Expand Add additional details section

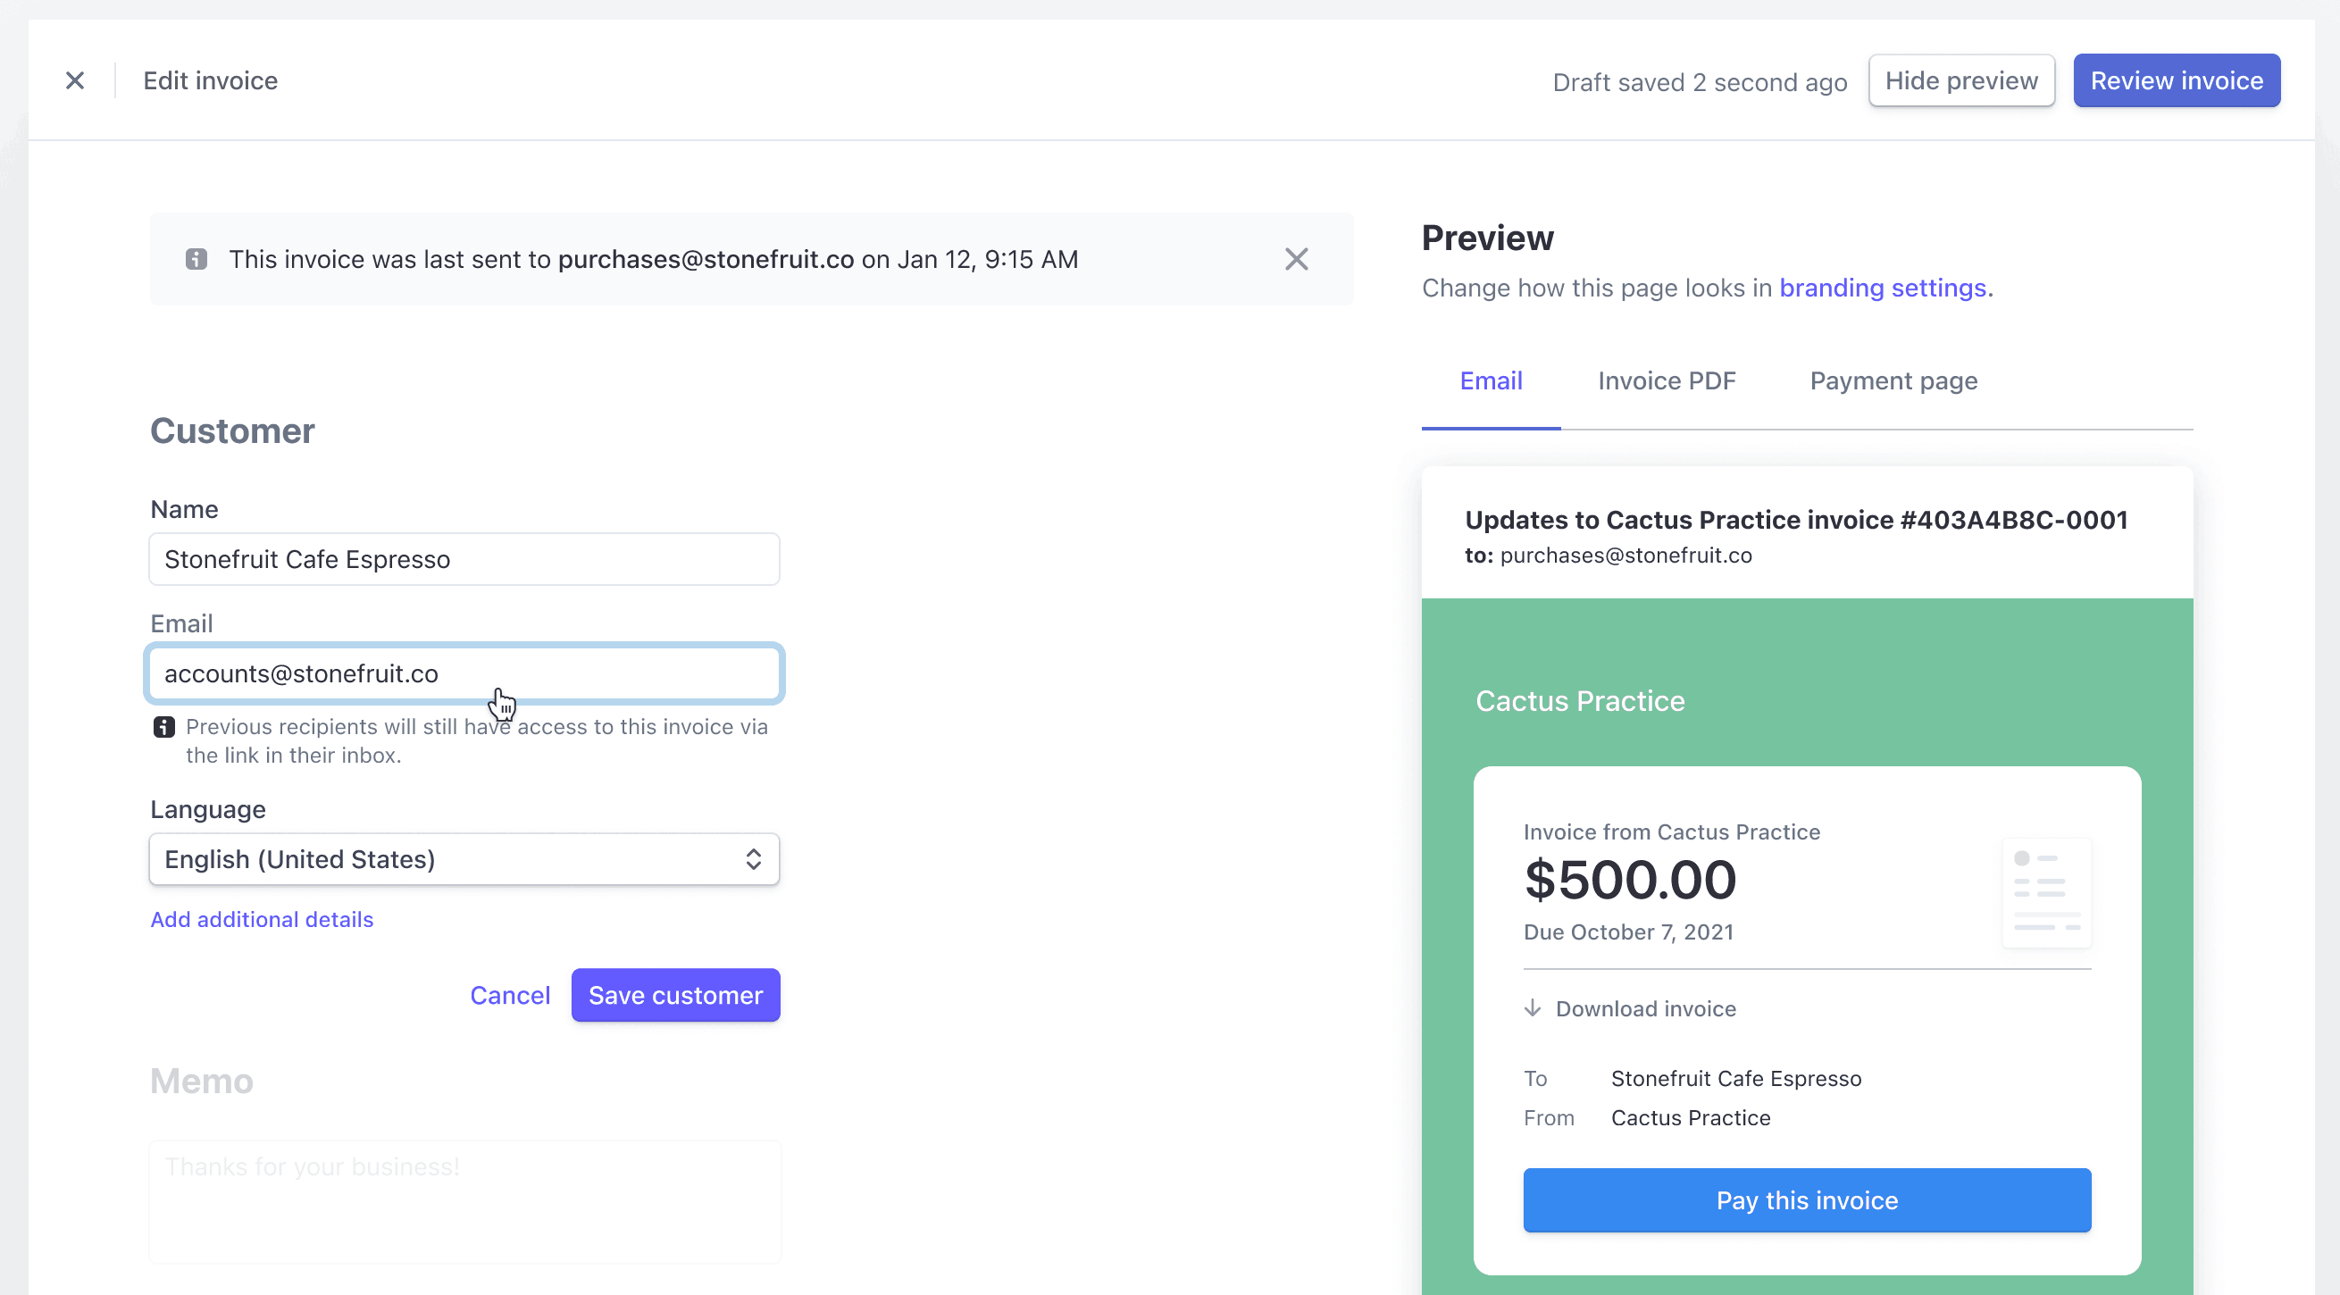(x=260, y=919)
